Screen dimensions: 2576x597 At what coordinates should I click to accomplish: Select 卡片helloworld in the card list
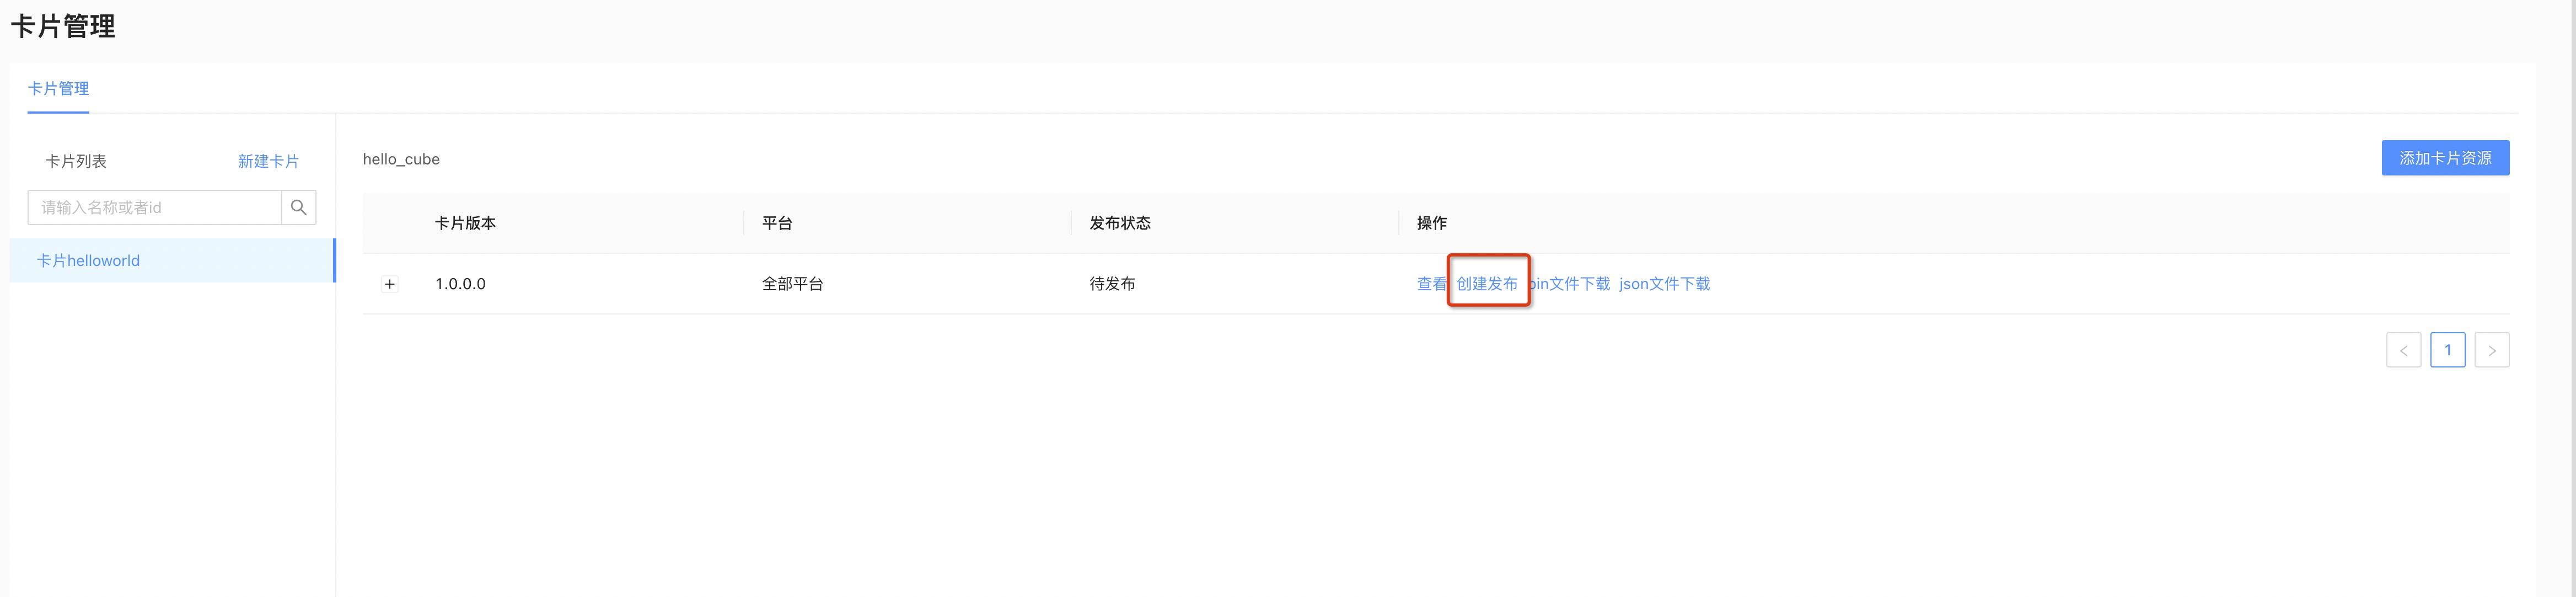tap(172, 260)
